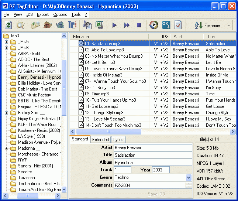This screenshot has height=201, width=238.
Task: Click the file list horizontal scrollbar thumb
Action: click(x=109, y=132)
